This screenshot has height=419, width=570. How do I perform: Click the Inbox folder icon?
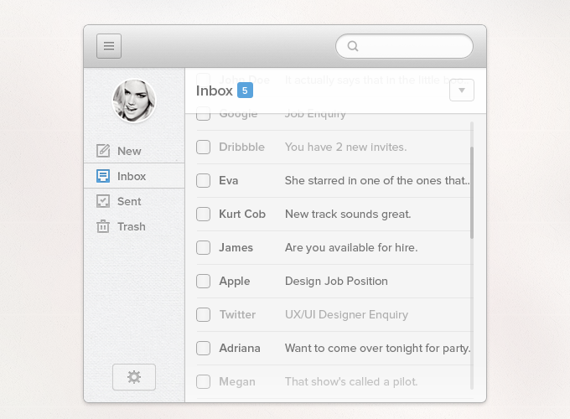click(x=103, y=176)
